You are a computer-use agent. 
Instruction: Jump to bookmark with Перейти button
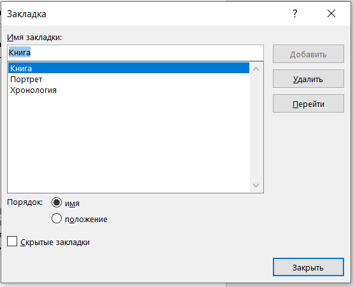pyautogui.click(x=308, y=104)
